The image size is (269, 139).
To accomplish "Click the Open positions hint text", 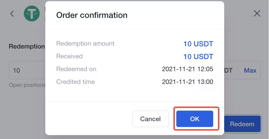I will (x=27, y=85).
